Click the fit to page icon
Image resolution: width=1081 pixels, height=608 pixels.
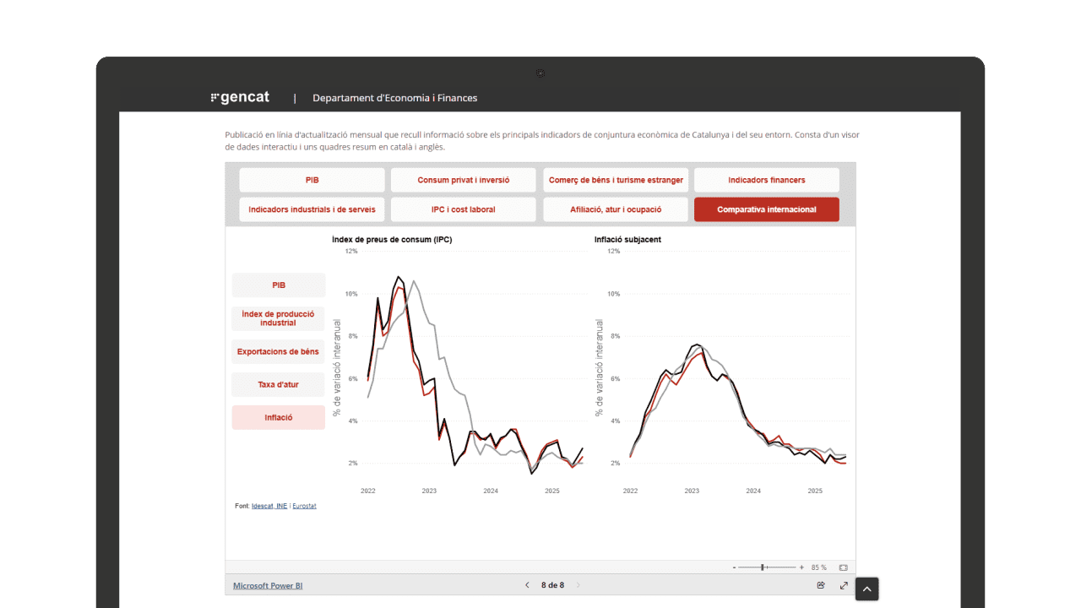[x=843, y=567]
